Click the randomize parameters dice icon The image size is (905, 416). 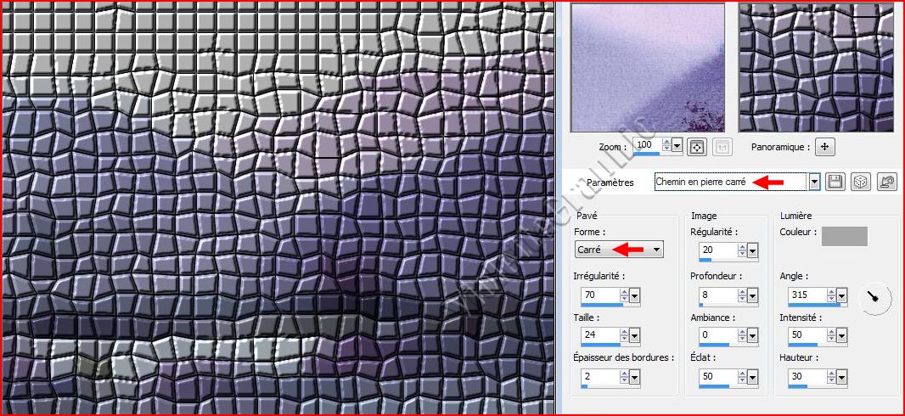[x=860, y=182]
